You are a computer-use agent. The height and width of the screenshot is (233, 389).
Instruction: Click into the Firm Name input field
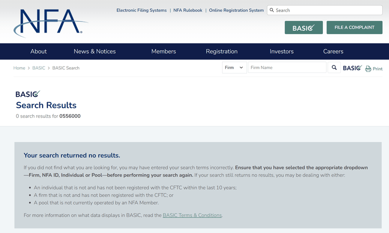click(287, 68)
